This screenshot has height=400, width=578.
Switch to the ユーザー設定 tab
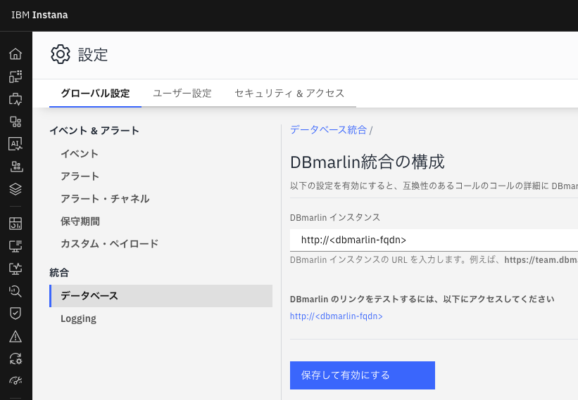[x=182, y=93]
